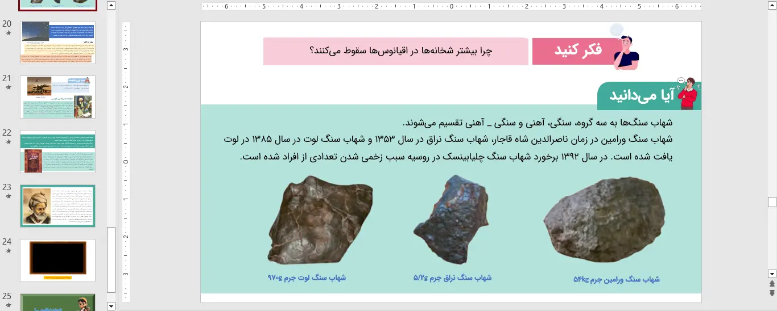Go to previous slide double-arrow button
This screenshot has width=777, height=311.
pyautogui.click(x=772, y=283)
